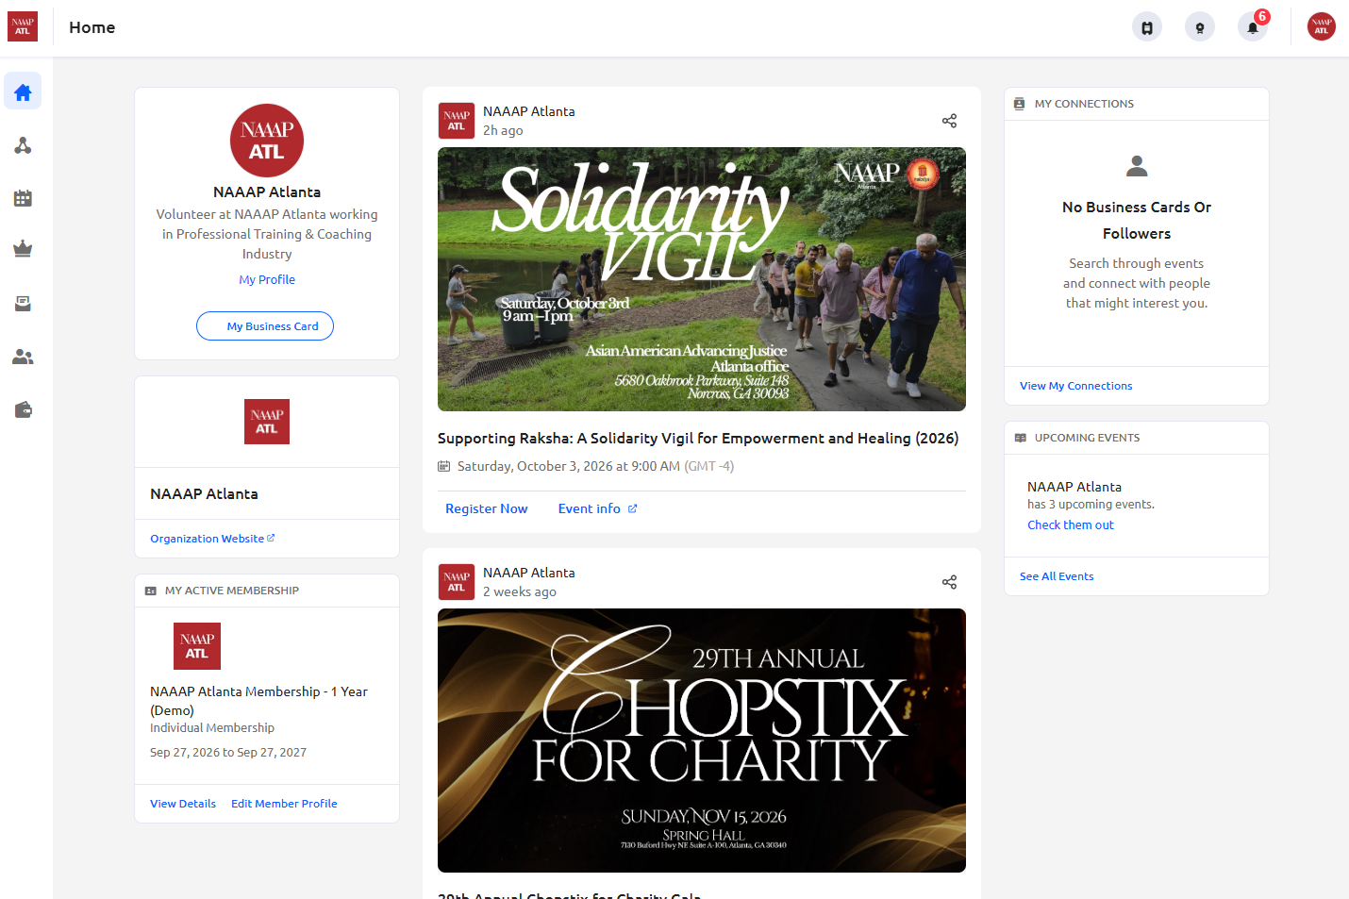Open View Details for the membership

pyautogui.click(x=183, y=804)
